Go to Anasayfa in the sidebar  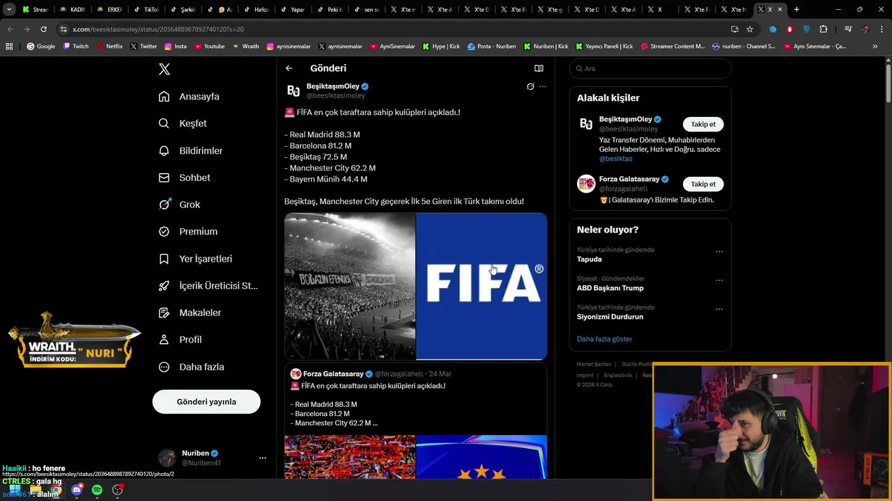(189, 97)
